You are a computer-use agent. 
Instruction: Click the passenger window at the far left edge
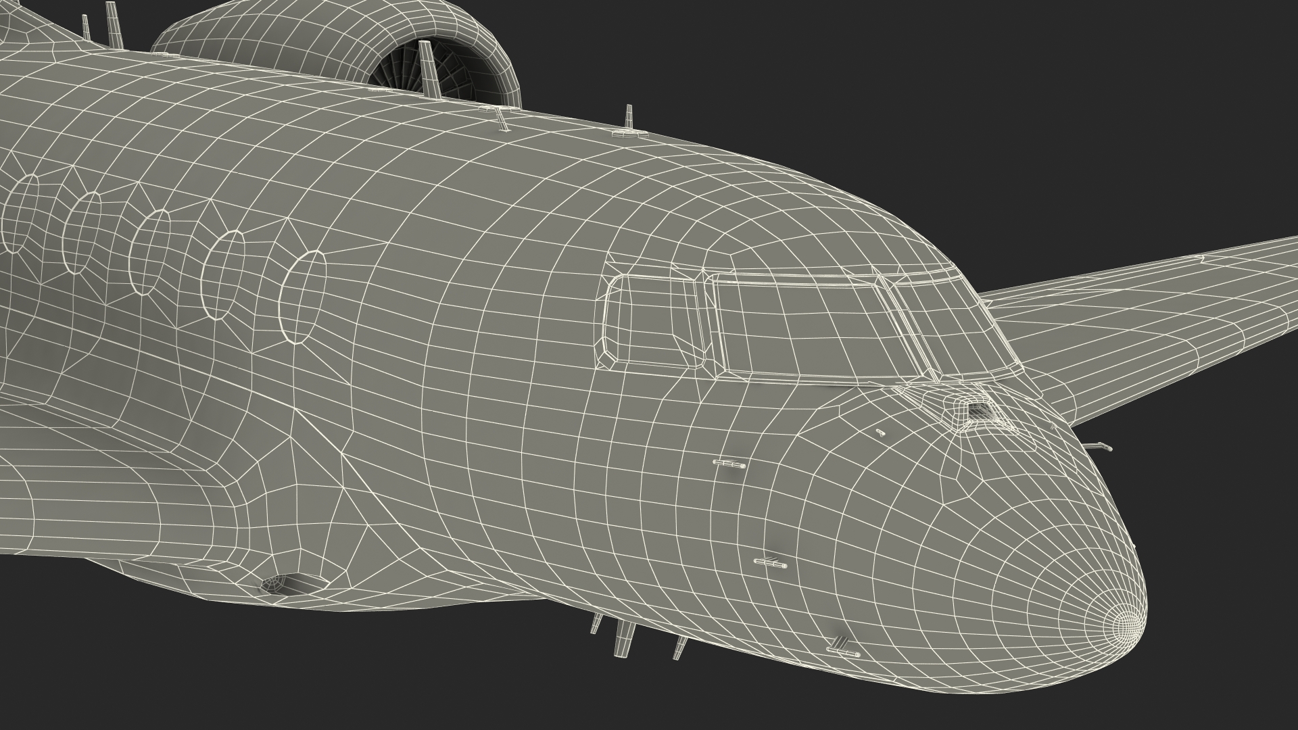[x=20, y=213]
